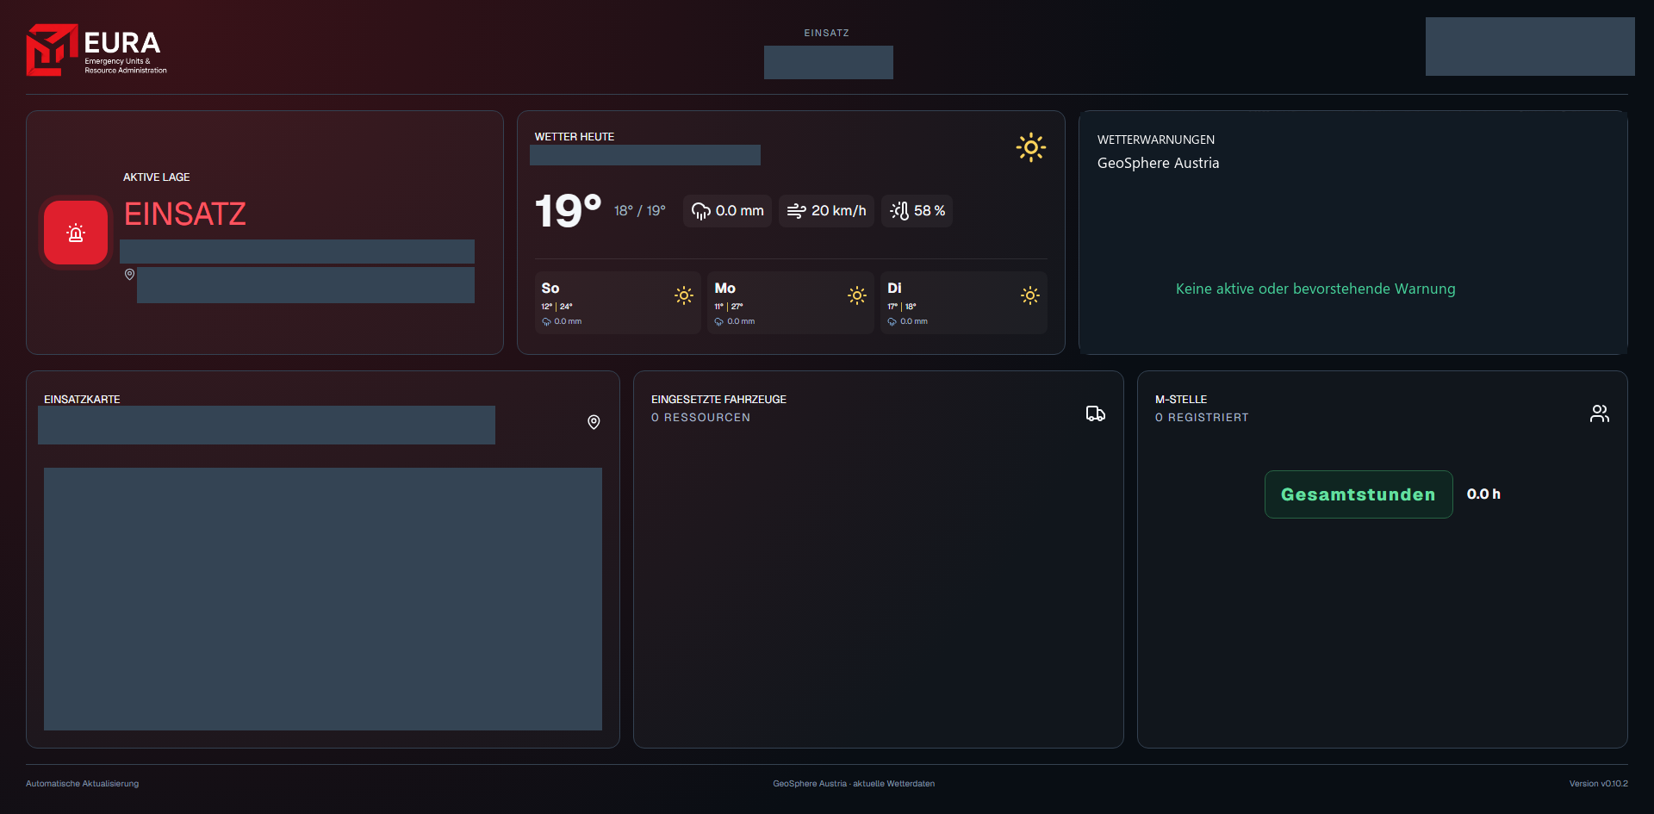Click the rain cloud precipitation icon

coord(701,211)
